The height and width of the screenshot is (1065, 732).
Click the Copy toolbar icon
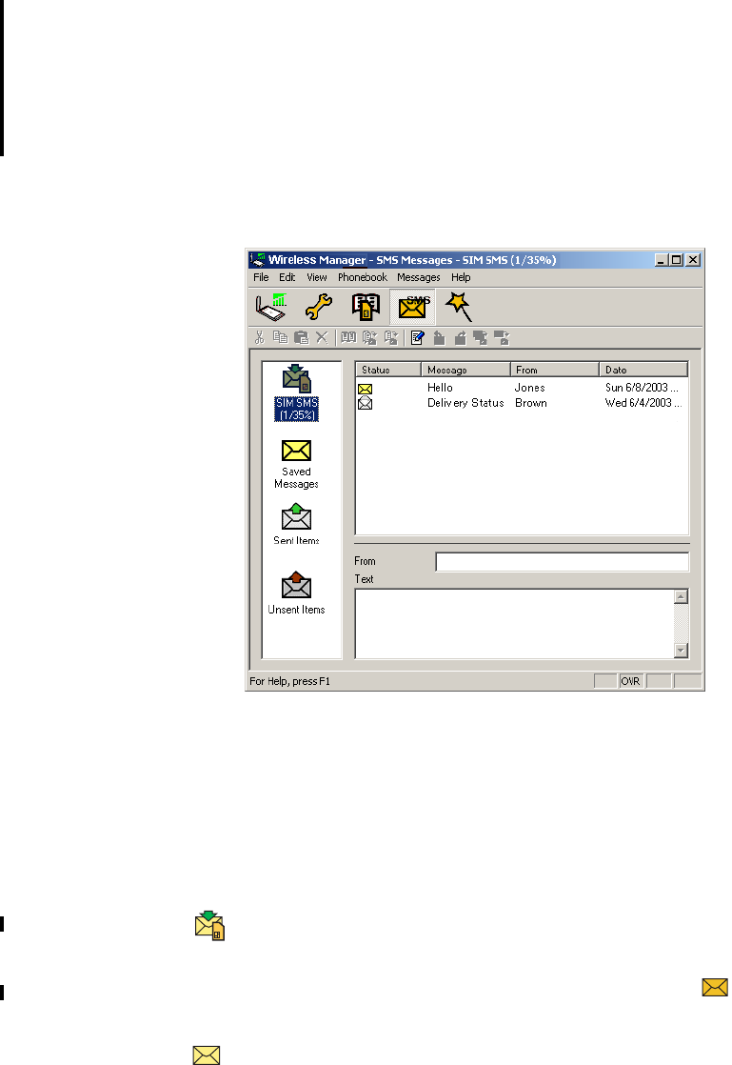280,337
